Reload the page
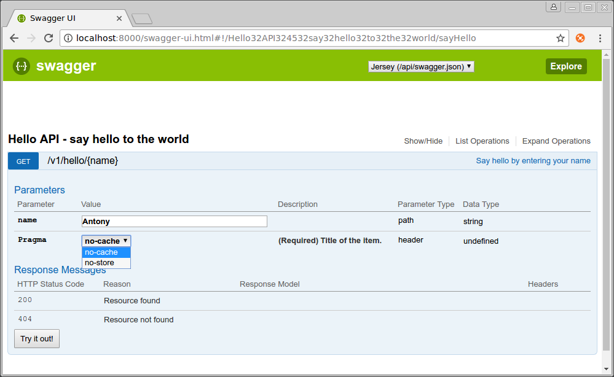The width and height of the screenshot is (614, 377). click(x=49, y=38)
